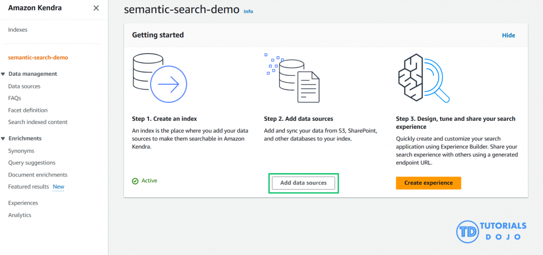Collapse the Enrichments section
543x255 pixels.
click(x=4, y=139)
